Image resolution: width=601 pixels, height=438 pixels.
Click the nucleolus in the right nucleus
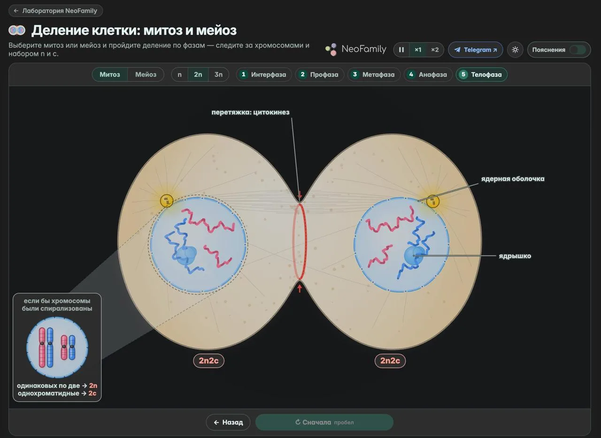(414, 256)
